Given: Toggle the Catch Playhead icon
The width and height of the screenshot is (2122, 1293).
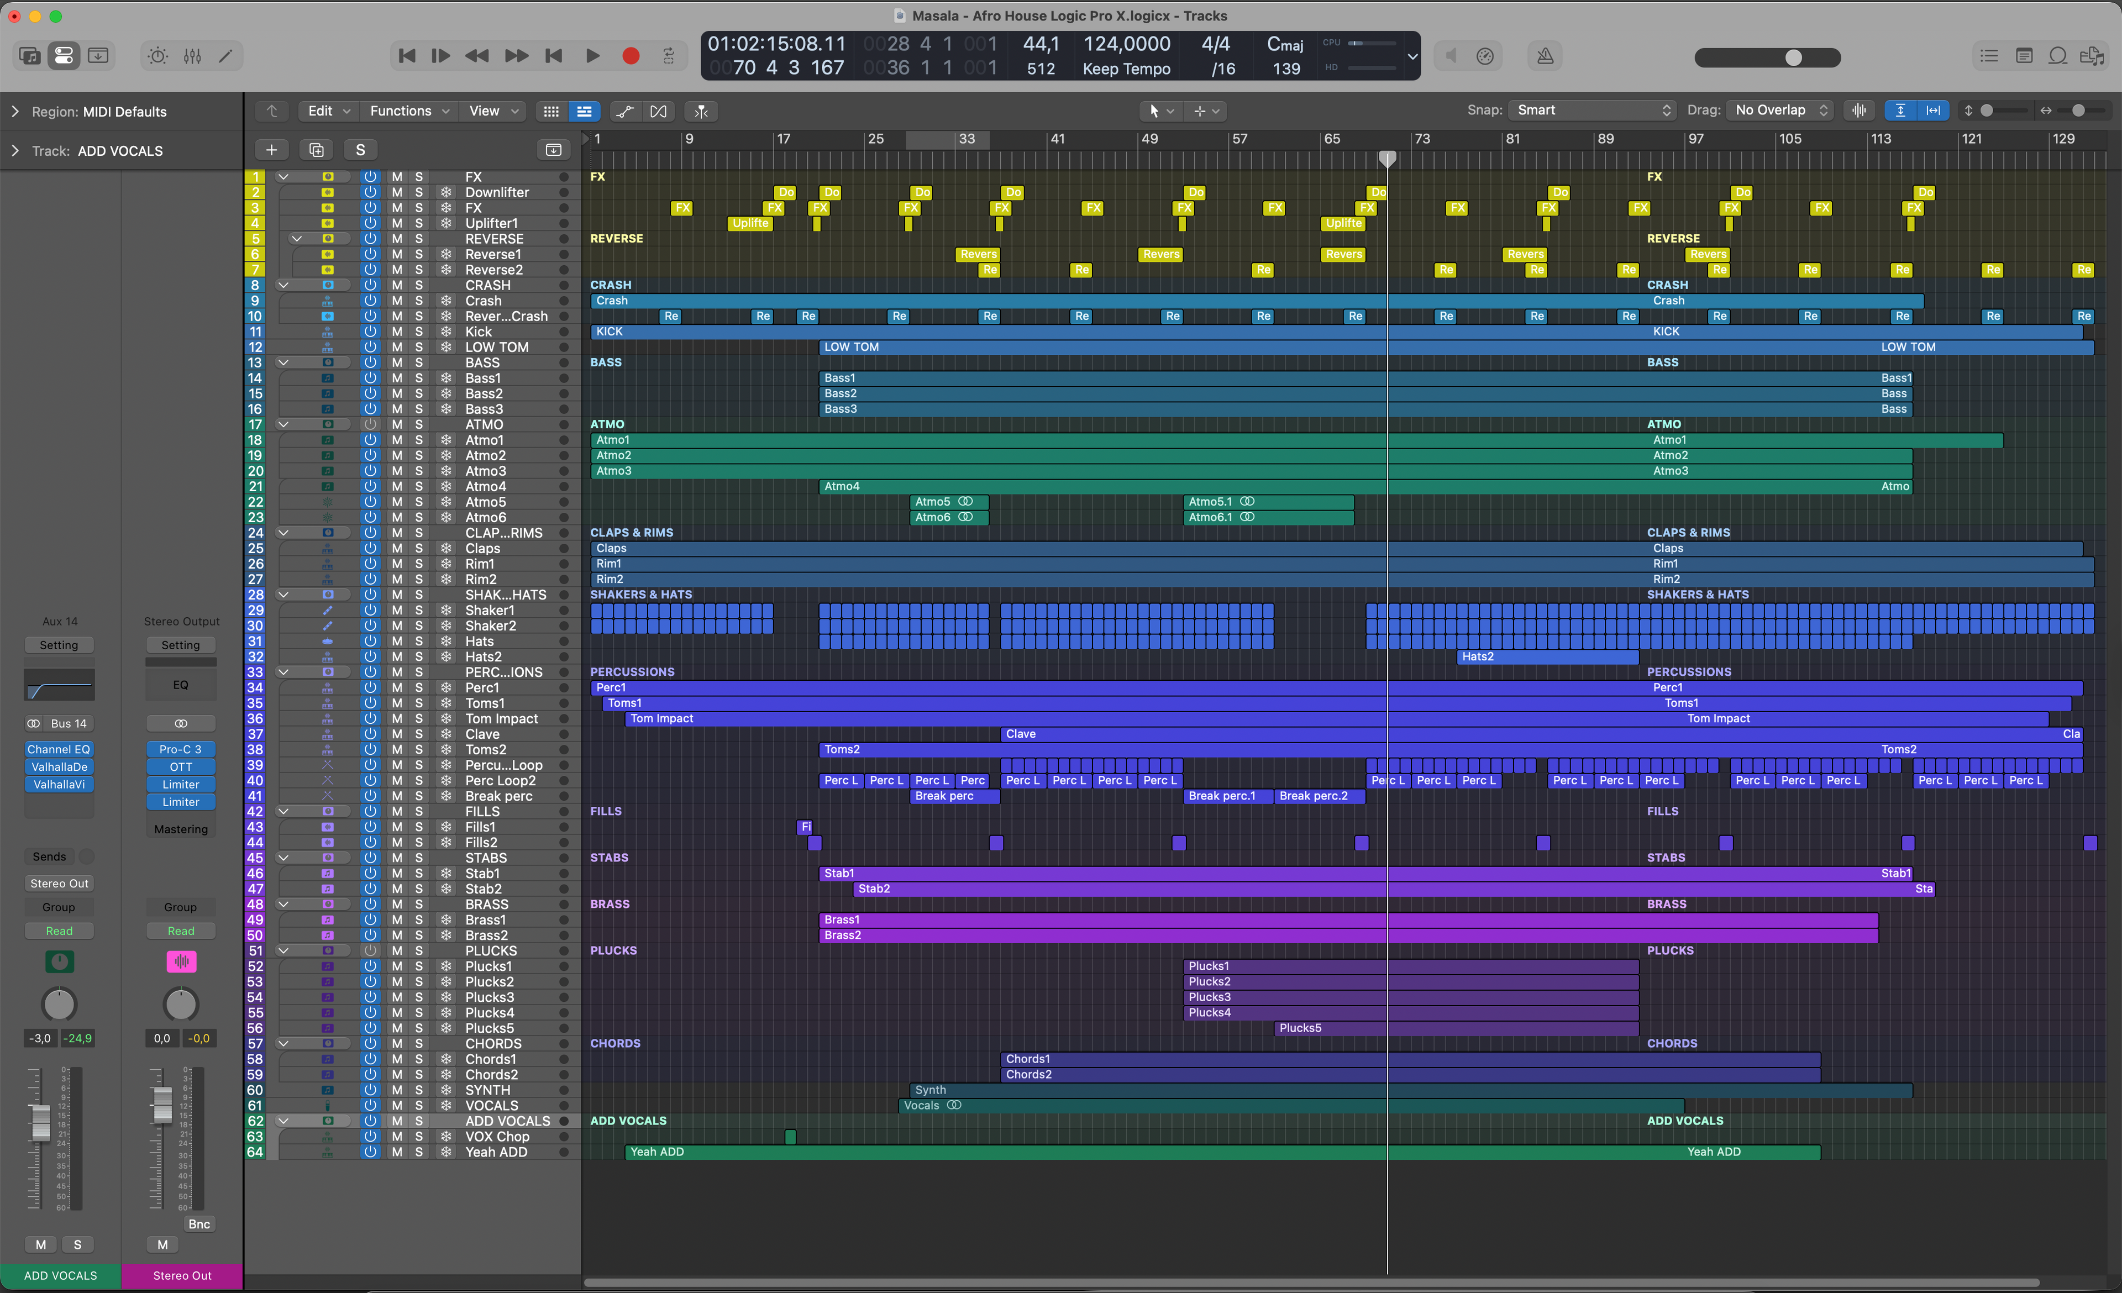Looking at the screenshot, I should tap(702, 111).
